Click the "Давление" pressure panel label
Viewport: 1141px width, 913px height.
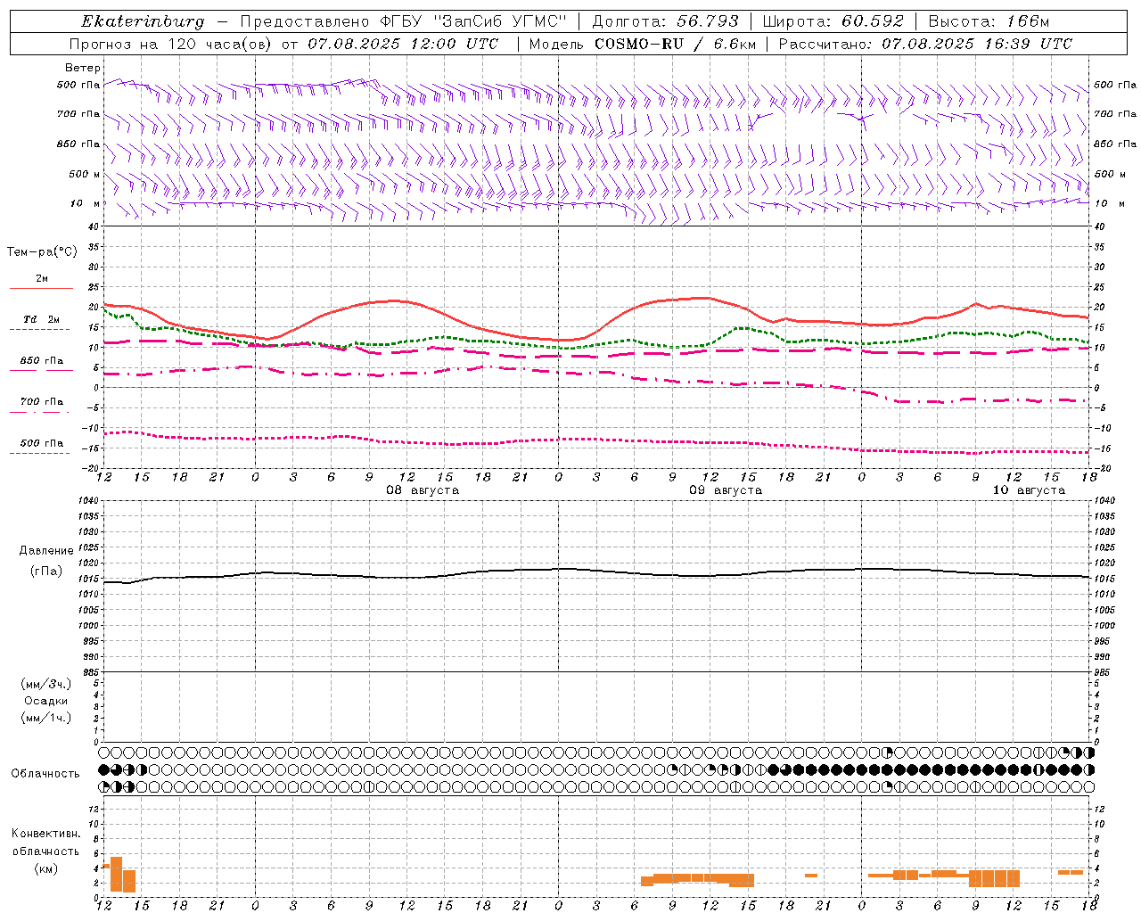click(x=46, y=551)
